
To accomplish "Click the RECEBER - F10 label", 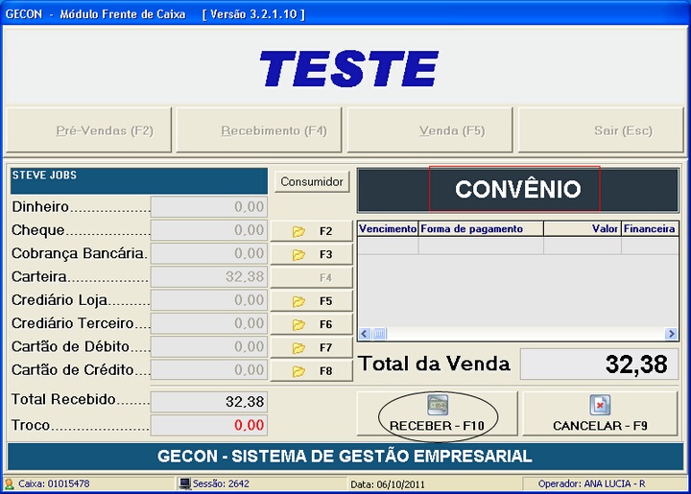I will tap(438, 426).
